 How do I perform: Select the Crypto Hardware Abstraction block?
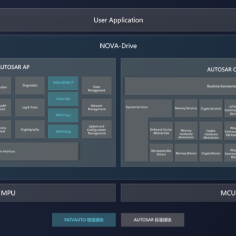pos(211,131)
